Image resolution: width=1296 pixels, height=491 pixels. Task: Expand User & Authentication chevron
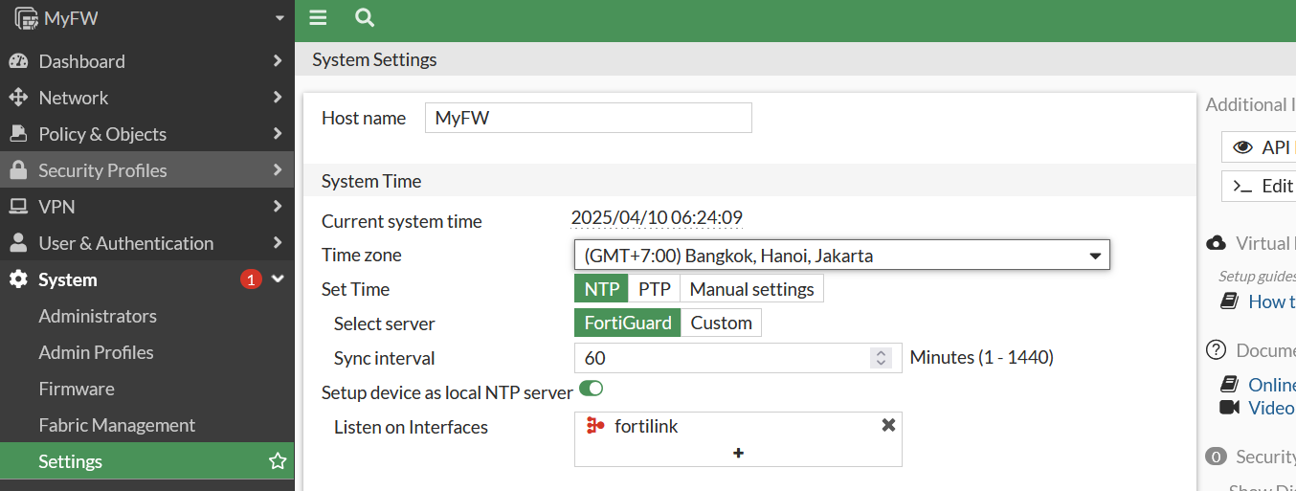(x=278, y=243)
